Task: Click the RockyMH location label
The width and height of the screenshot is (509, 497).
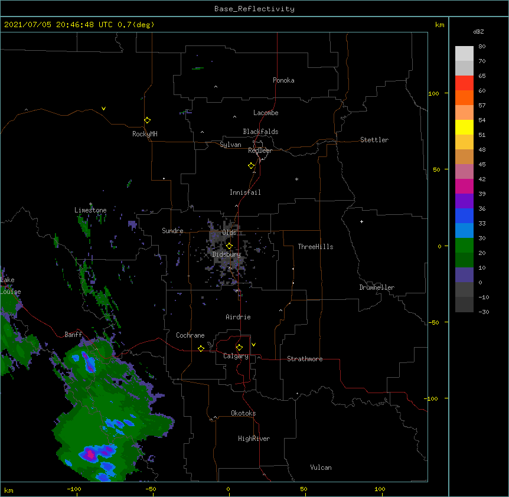Action: click(x=145, y=134)
